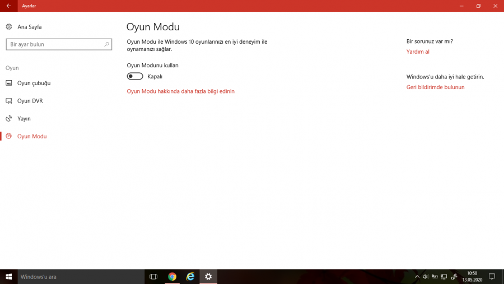Select Oyun Modu sidebar entry
The image size is (504, 284).
(32, 136)
